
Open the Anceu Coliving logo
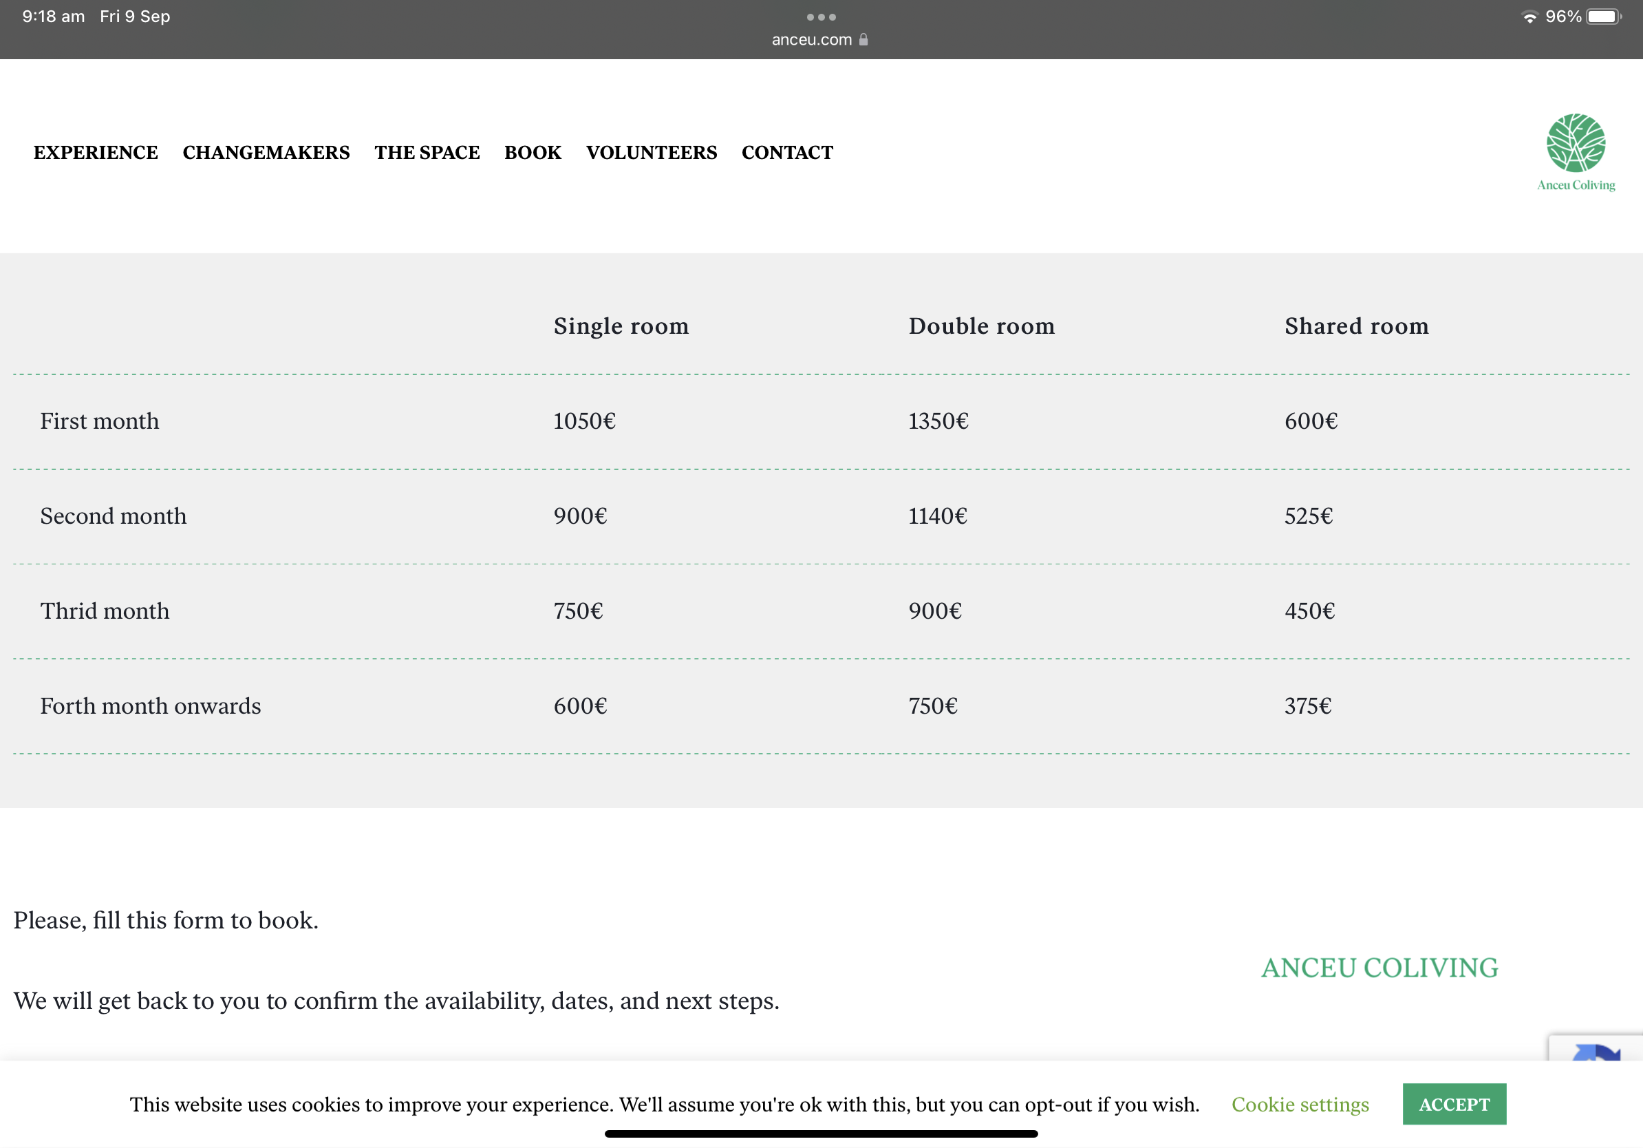click(x=1575, y=152)
